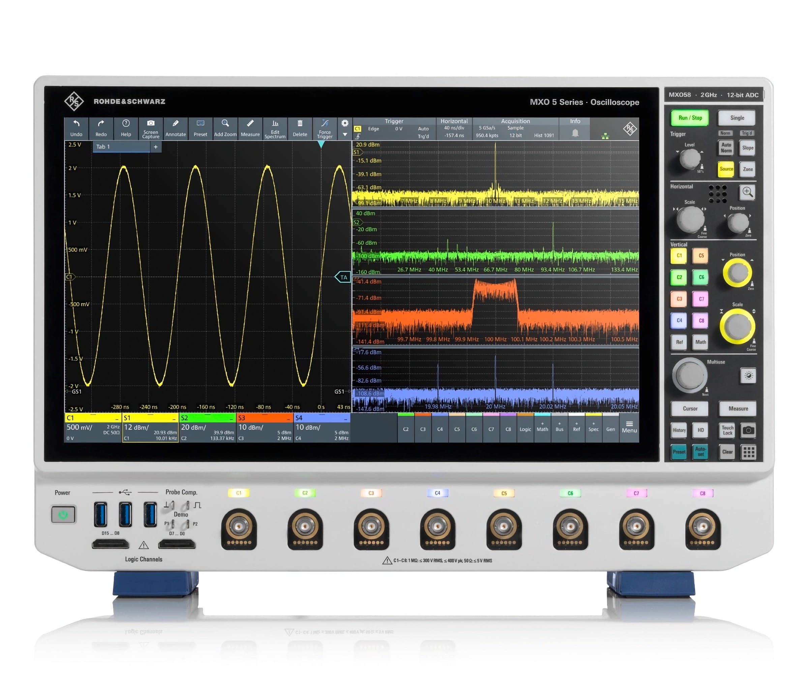The image size is (809, 674).
Task: Toggle channel 2 with the green C2 hardware key
Action: tap(679, 277)
